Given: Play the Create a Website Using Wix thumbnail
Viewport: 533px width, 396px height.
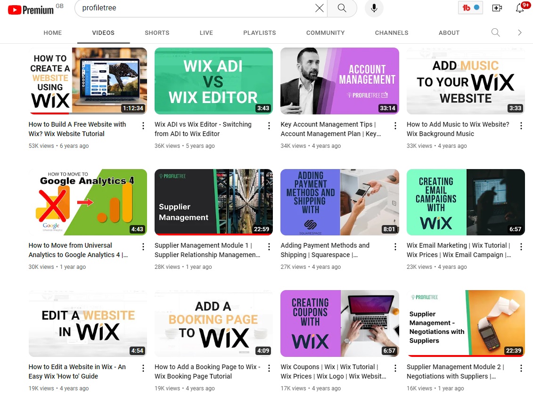Looking at the screenshot, I should click(88, 81).
